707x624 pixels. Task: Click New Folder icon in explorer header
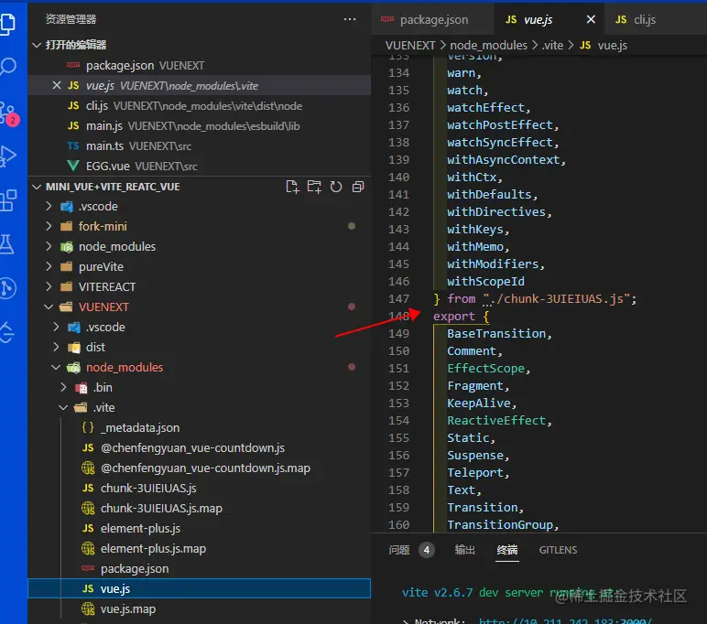coord(314,187)
